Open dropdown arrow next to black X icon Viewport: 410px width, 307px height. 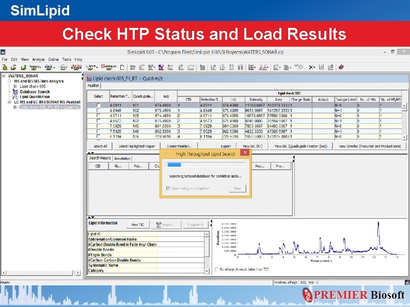coord(314,68)
